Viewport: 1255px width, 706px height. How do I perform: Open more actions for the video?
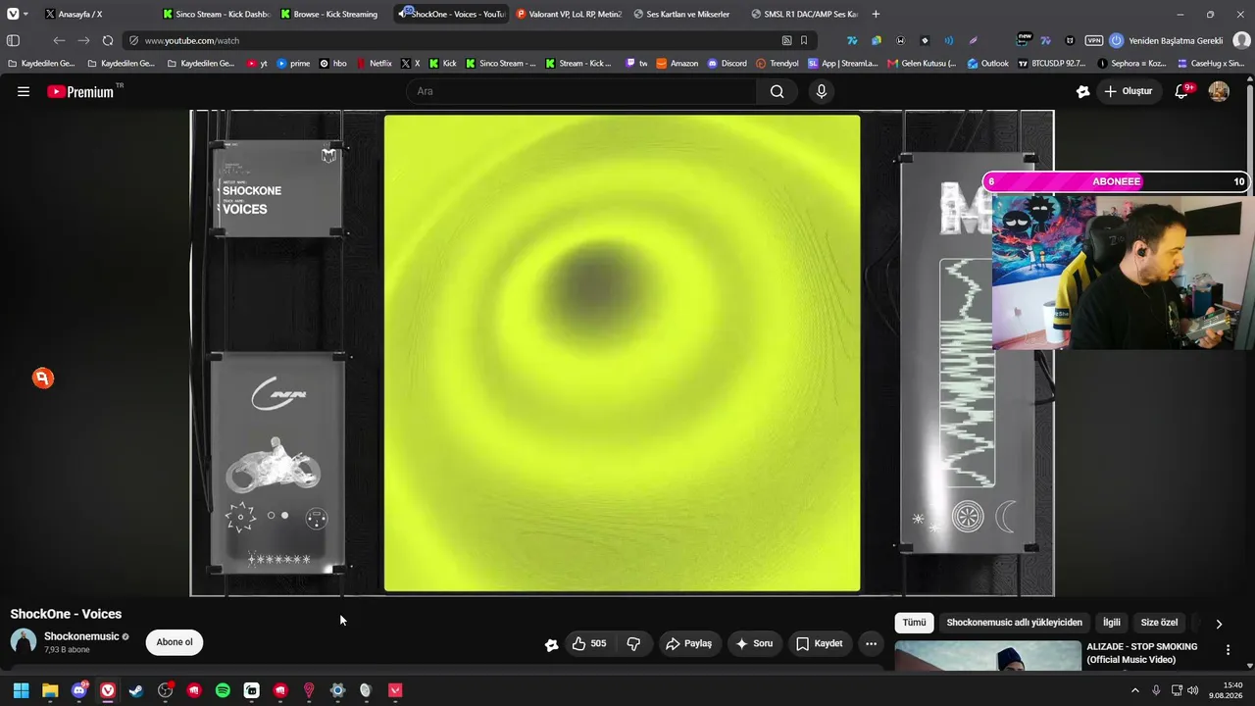(871, 643)
